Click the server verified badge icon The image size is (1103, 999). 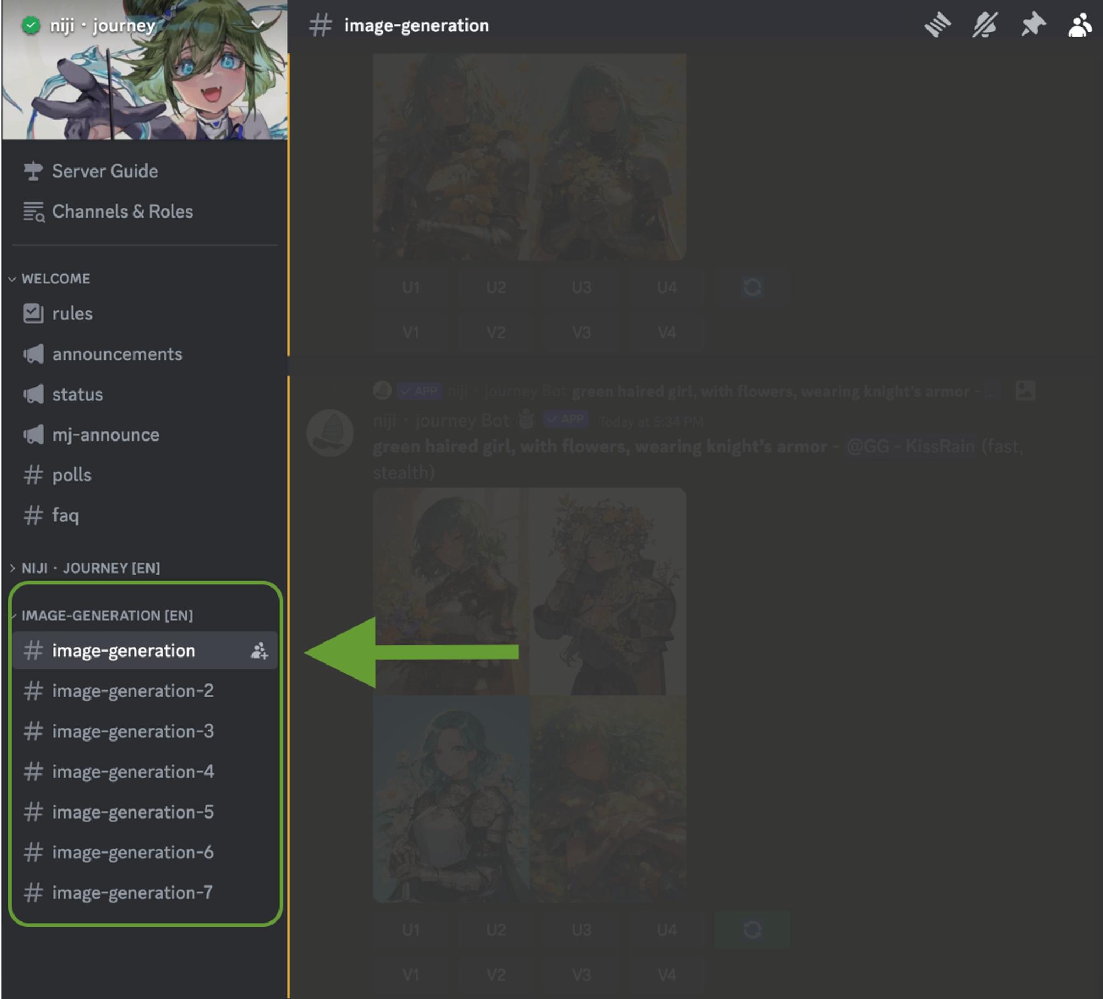(x=31, y=25)
